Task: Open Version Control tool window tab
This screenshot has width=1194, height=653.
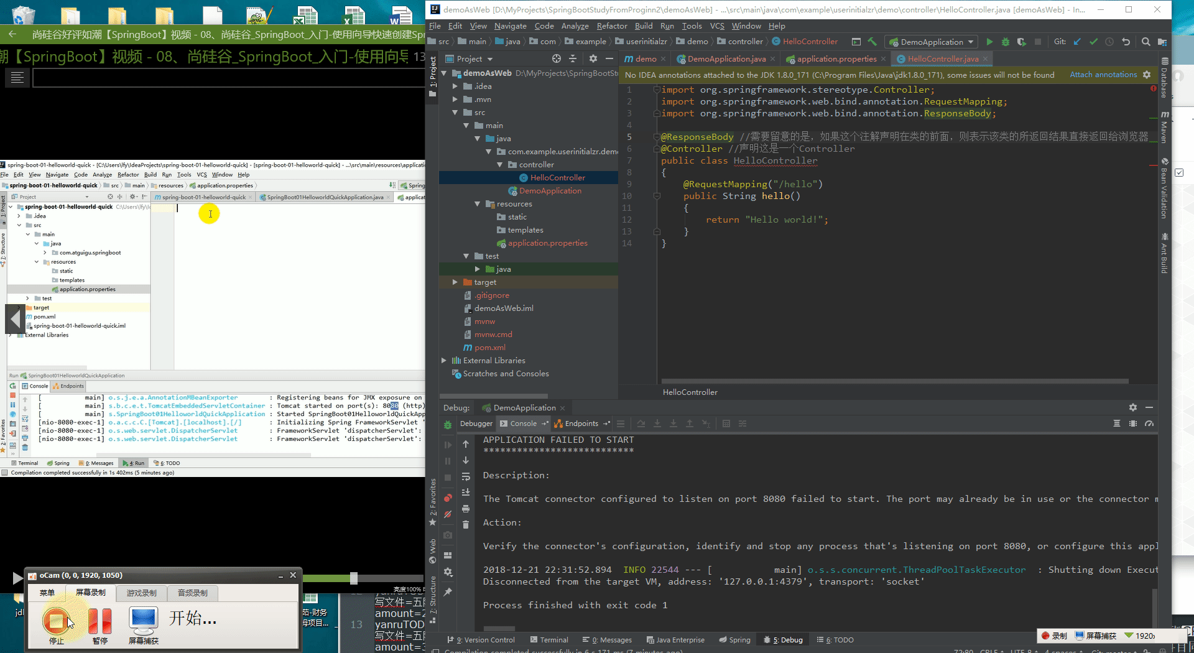Action: pos(481,640)
